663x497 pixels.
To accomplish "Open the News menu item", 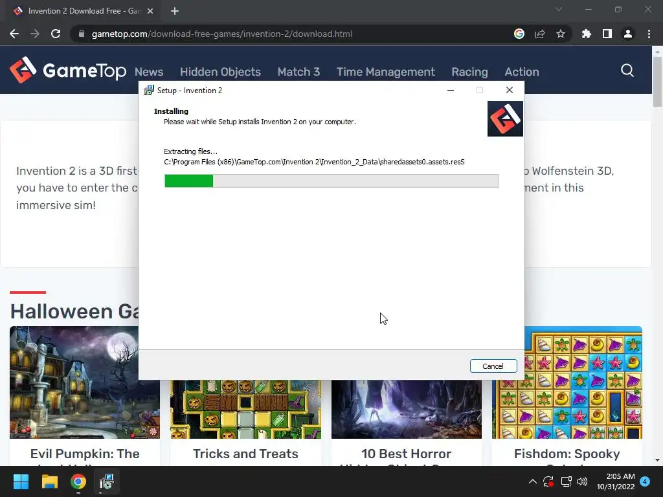I will tap(149, 72).
